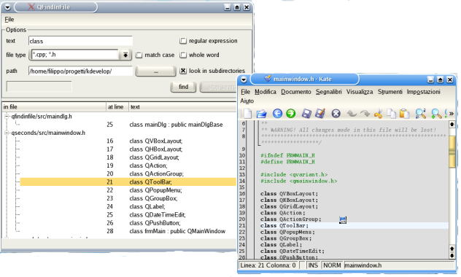Open the Strumenti menu
461x277 pixels.
click(390, 92)
